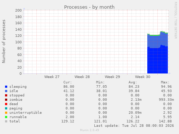Click the dead legend color swatch
The image size is (179, 134).
6,104
